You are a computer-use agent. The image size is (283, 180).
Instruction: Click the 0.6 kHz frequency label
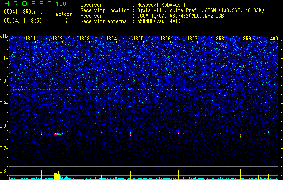click(x=4, y=171)
